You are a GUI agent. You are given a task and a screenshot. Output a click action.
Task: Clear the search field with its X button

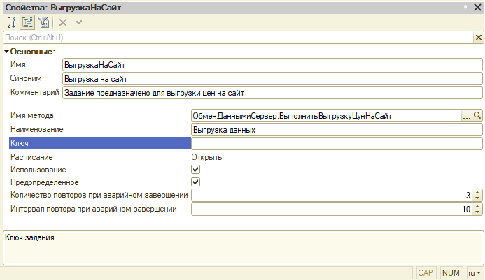[x=478, y=38]
